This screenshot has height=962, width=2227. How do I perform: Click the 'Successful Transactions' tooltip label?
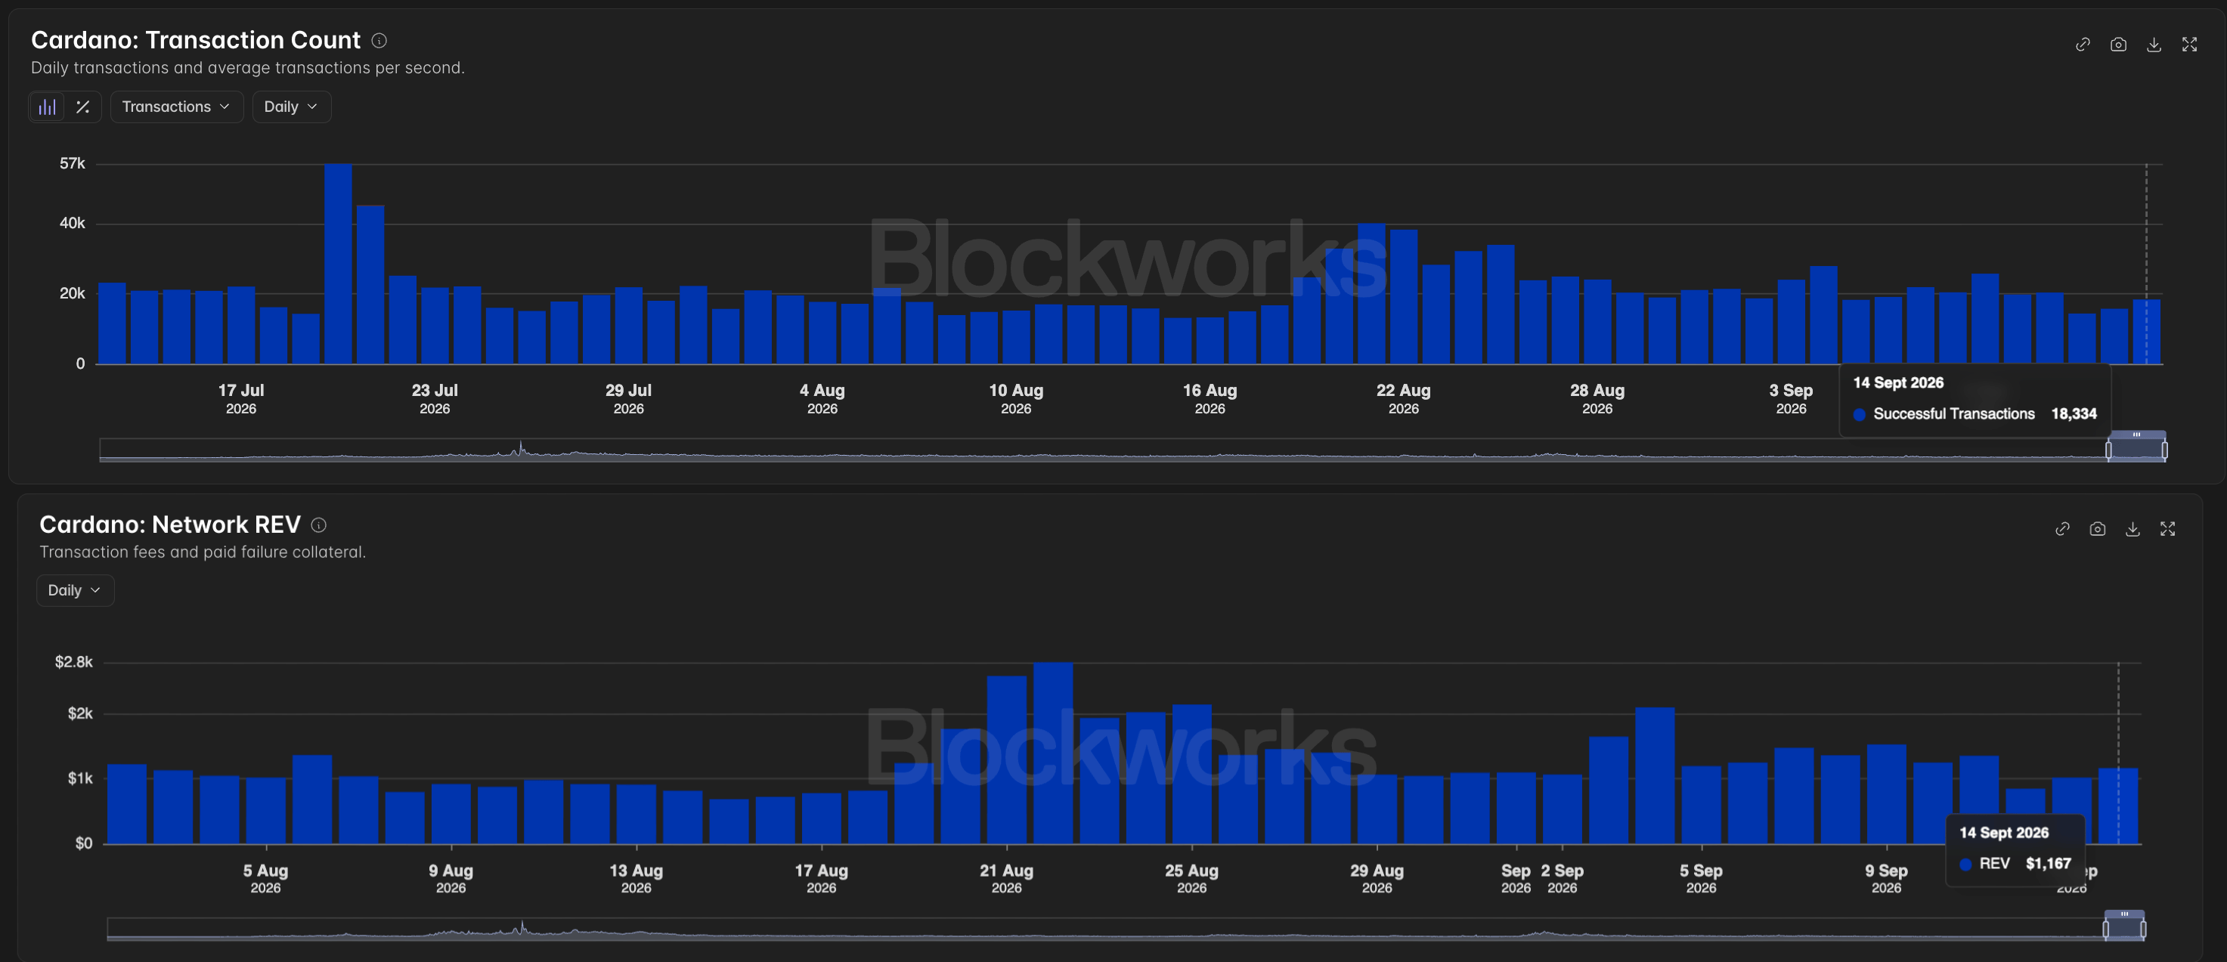(1954, 414)
